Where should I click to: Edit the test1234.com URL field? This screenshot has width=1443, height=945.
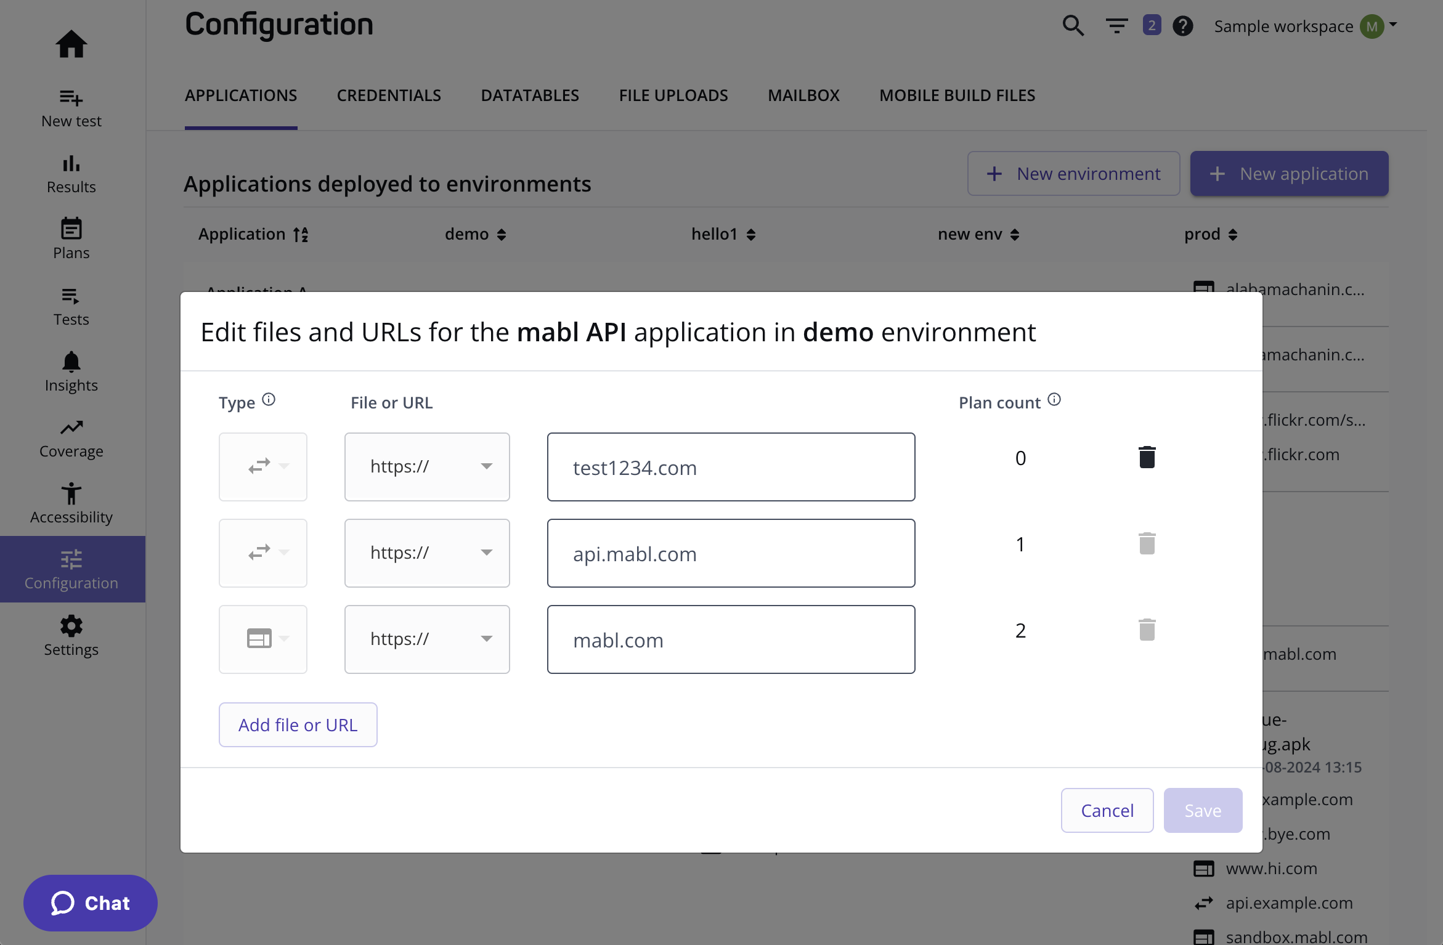pyautogui.click(x=731, y=467)
